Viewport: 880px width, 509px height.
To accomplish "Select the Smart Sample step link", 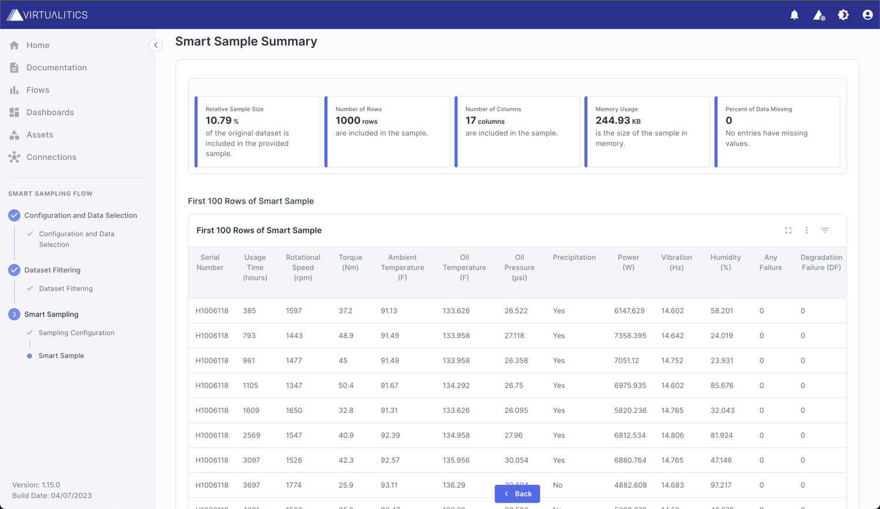I will click(x=61, y=355).
